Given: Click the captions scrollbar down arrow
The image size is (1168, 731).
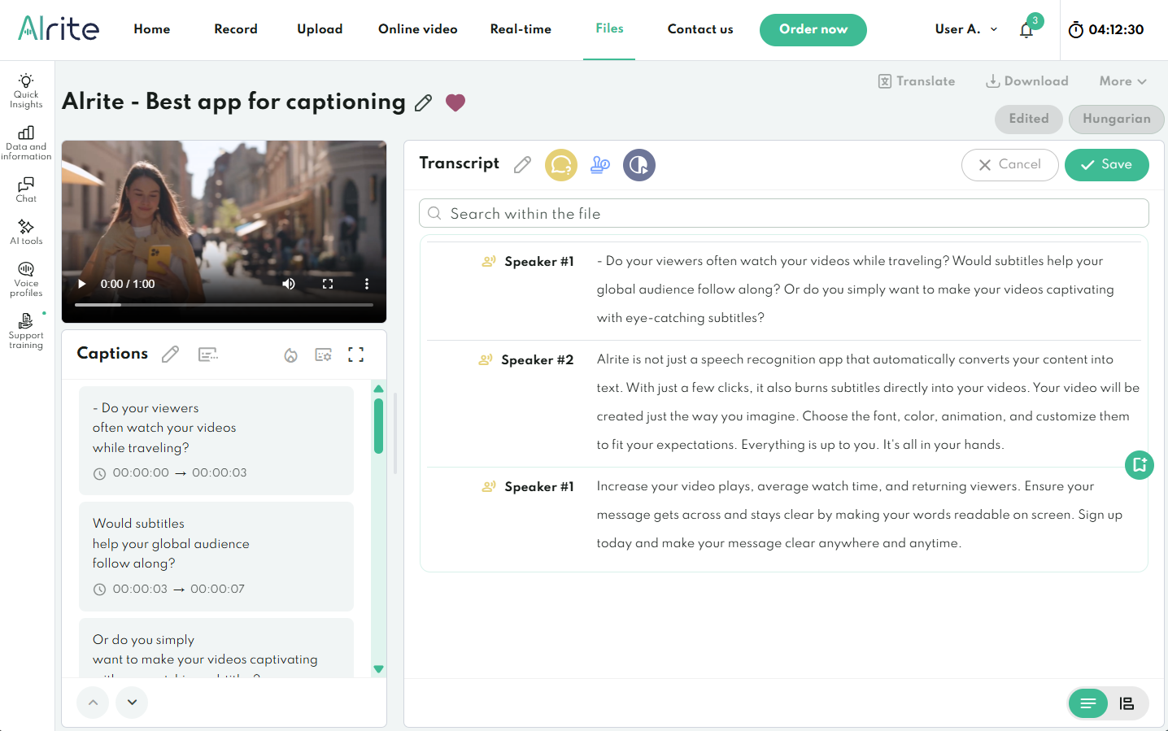Looking at the screenshot, I should tap(378, 669).
